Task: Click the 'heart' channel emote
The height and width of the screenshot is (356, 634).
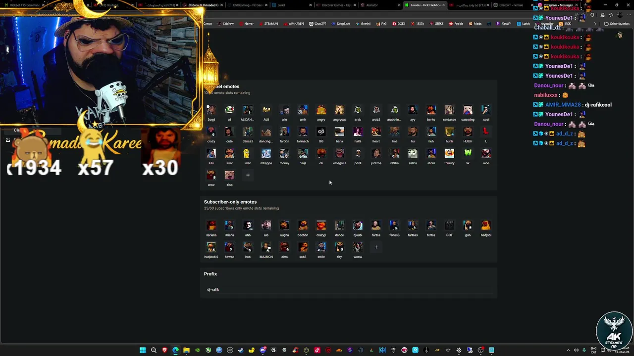Action: point(376,132)
